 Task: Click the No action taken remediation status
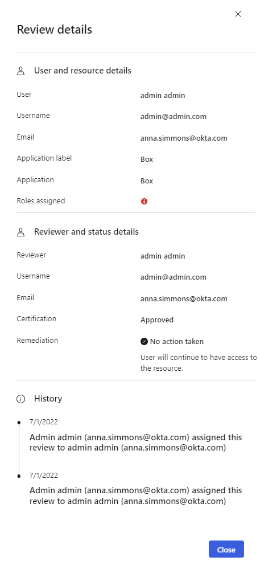(176, 341)
